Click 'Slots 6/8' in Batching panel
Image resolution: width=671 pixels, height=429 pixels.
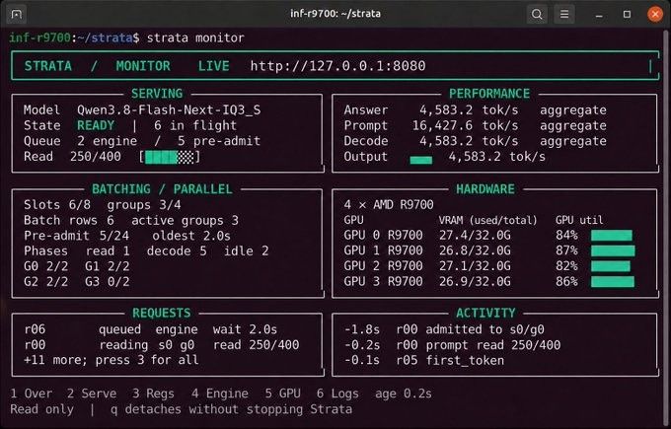[x=57, y=205]
